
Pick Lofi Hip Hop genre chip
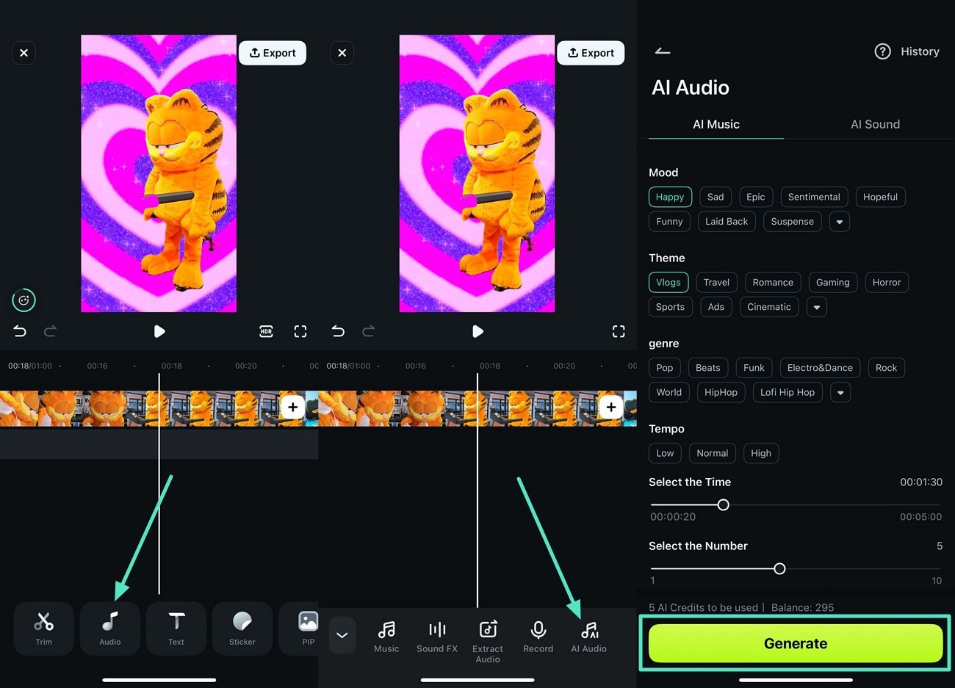tap(788, 392)
